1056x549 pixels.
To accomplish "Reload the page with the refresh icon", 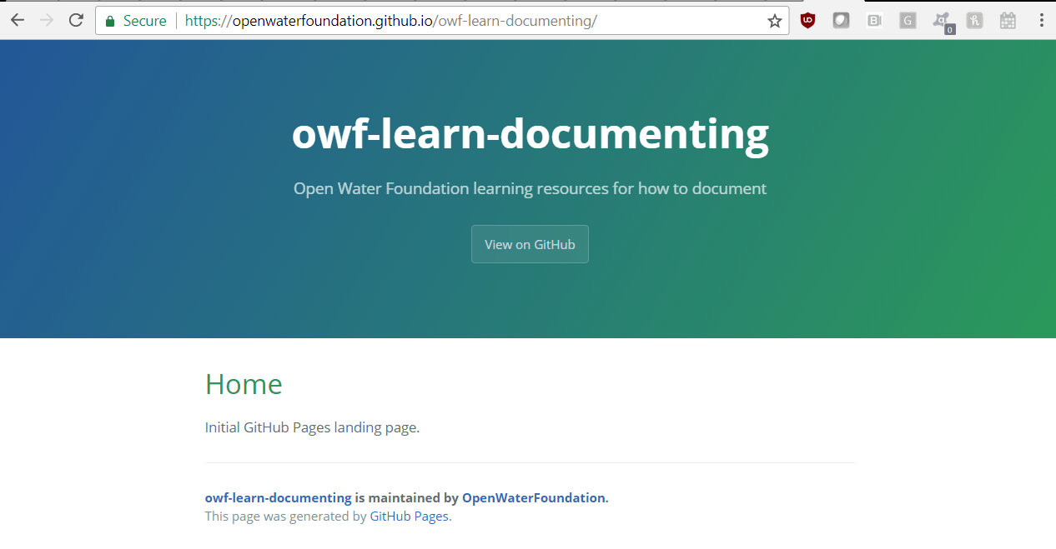I will pyautogui.click(x=76, y=21).
